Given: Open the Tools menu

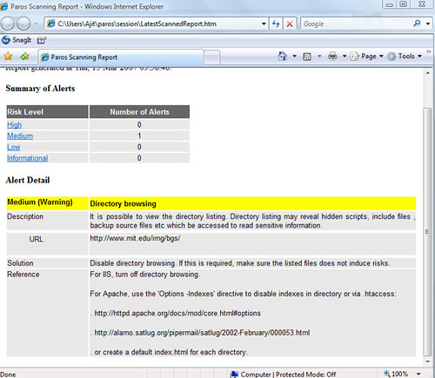Looking at the screenshot, I should point(405,56).
